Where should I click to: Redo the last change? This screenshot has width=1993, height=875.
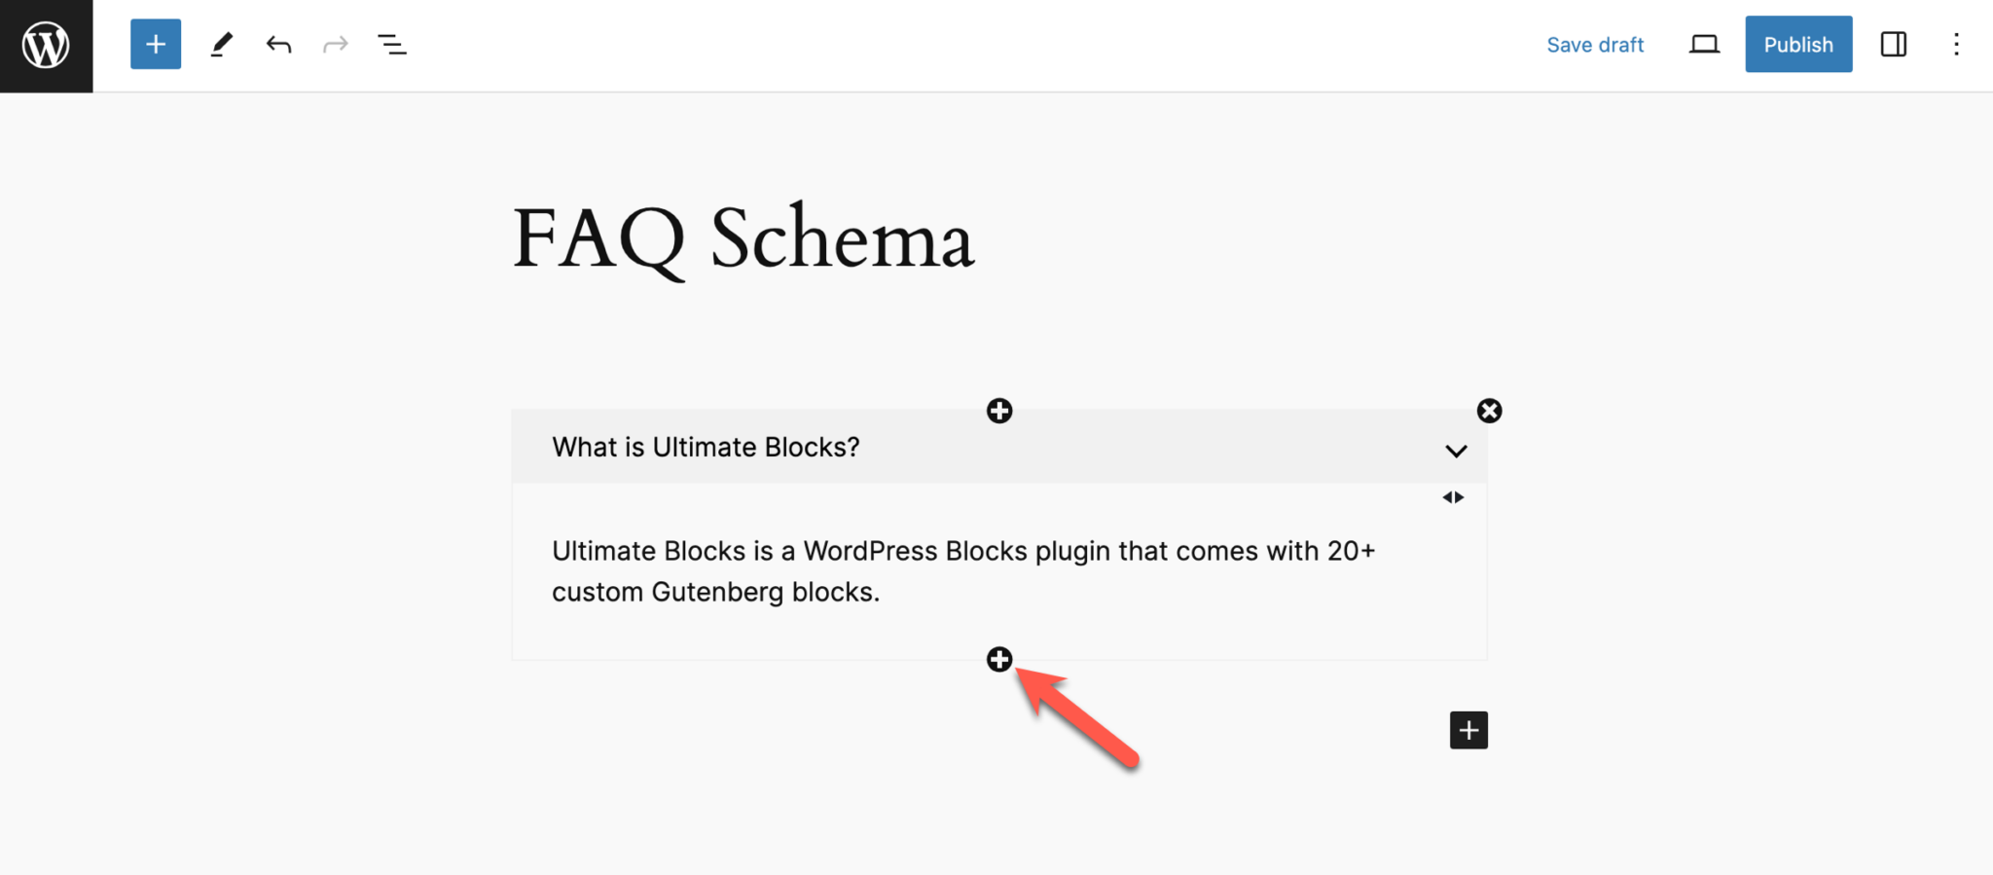coord(335,44)
